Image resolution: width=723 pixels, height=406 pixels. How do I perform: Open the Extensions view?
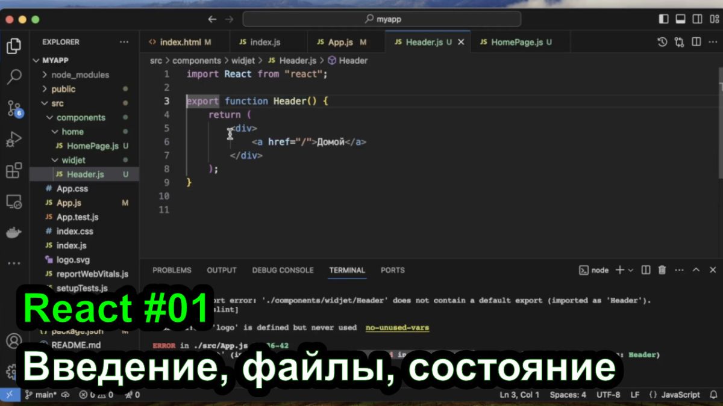[x=14, y=171]
